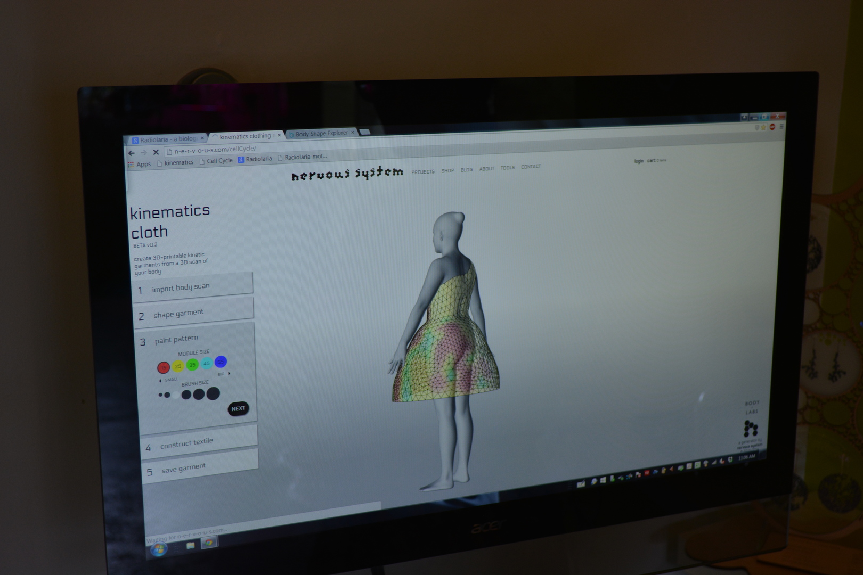The width and height of the screenshot is (863, 575).
Task: Open the SHOP menu item
Action: pyautogui.click(x=447, y=171)
